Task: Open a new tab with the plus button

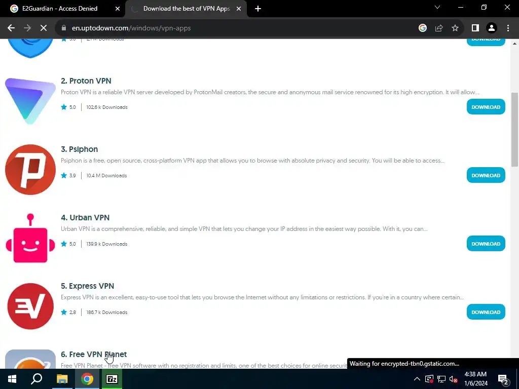Action: coord(258,9)
